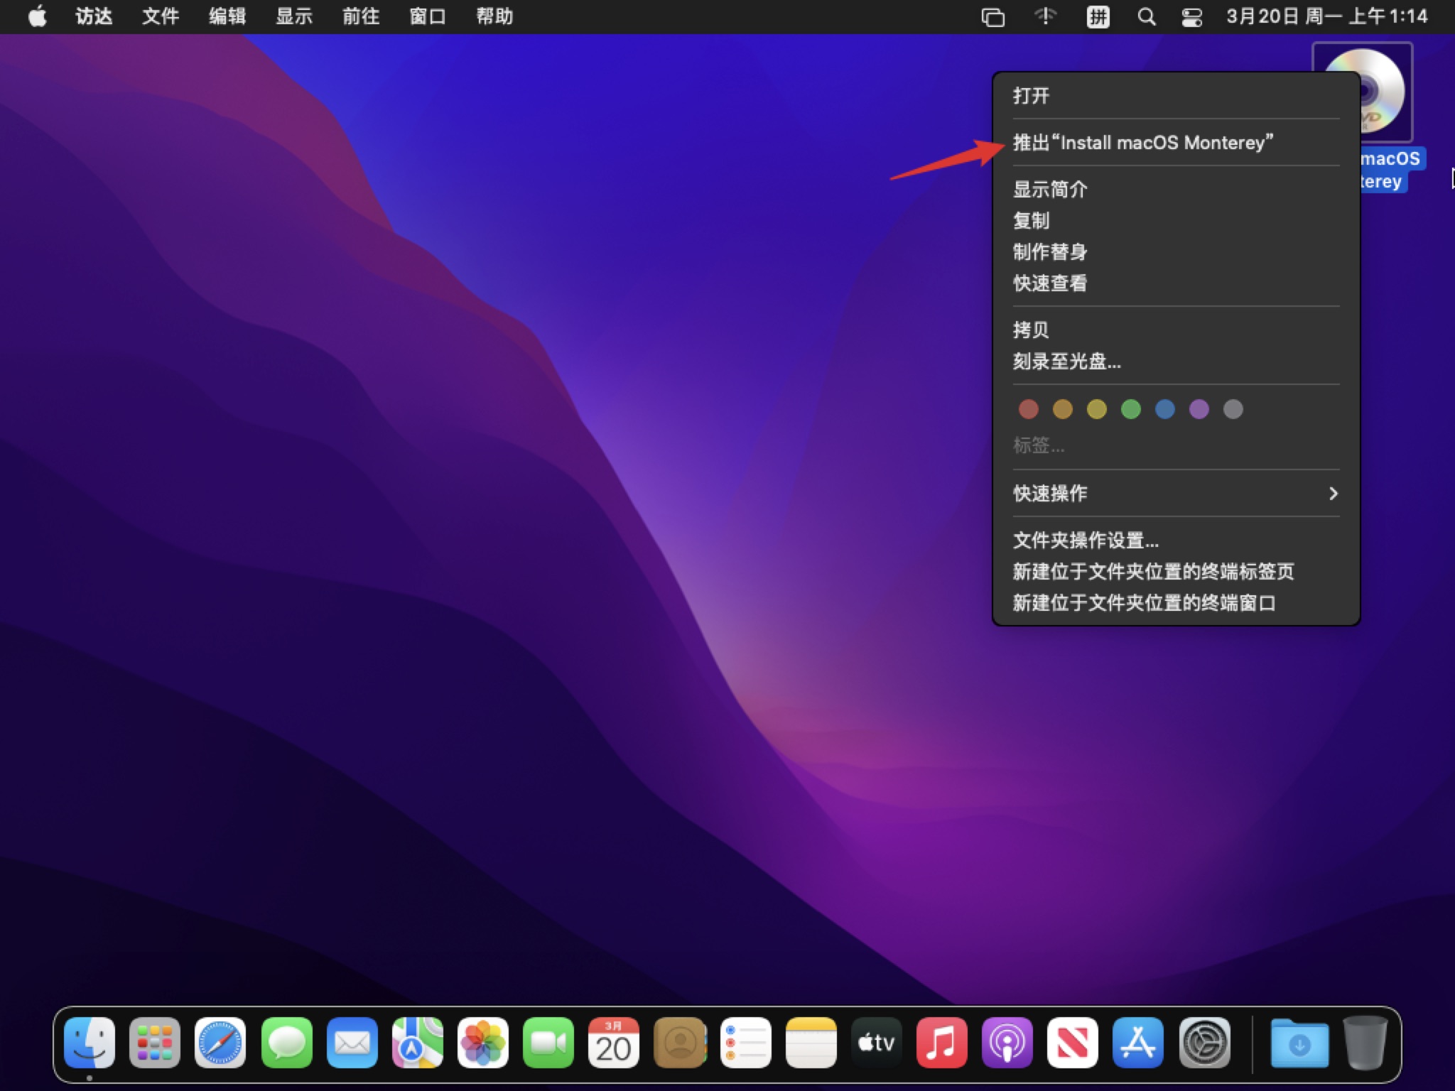Select 显示简介 from context menu
1455x1091 pixels.
coord(1050,190)
